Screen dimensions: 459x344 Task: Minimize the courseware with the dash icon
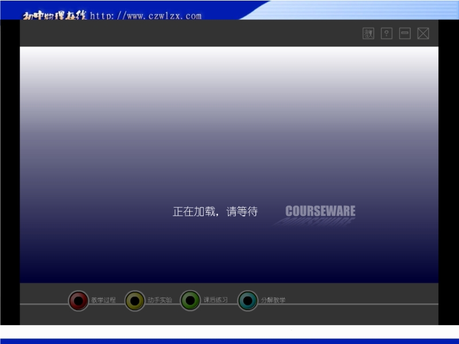click(405, 34)
